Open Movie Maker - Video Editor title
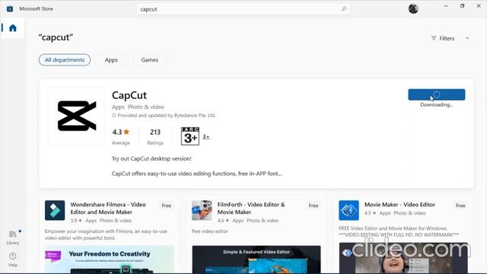 coord(399,205)
